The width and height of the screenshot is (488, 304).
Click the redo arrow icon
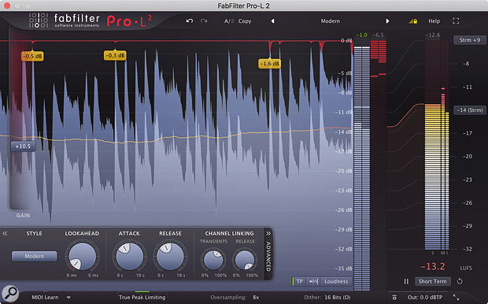tap(204, 20)
